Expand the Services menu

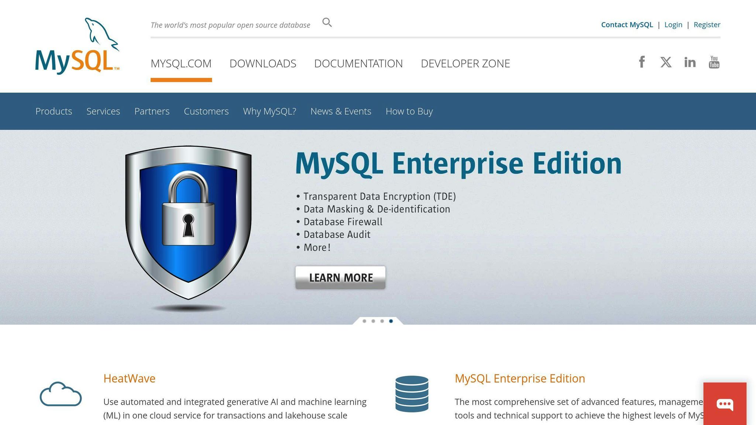(x=103, y=111)
